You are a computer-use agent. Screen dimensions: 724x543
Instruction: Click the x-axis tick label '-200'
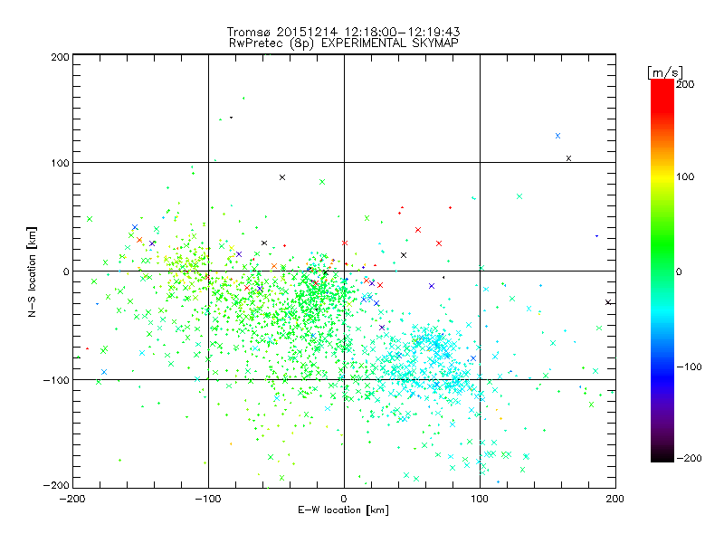(72, 499)
